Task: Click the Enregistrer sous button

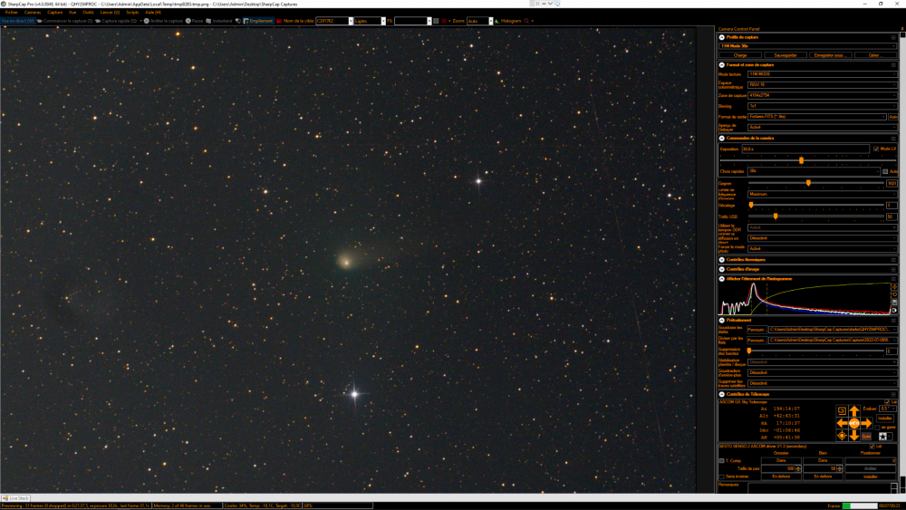Action: coord(830,55)
